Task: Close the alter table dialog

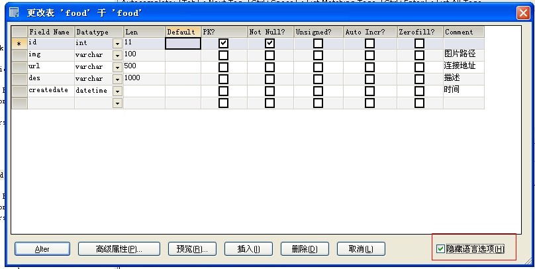Action: pos(523,13)
